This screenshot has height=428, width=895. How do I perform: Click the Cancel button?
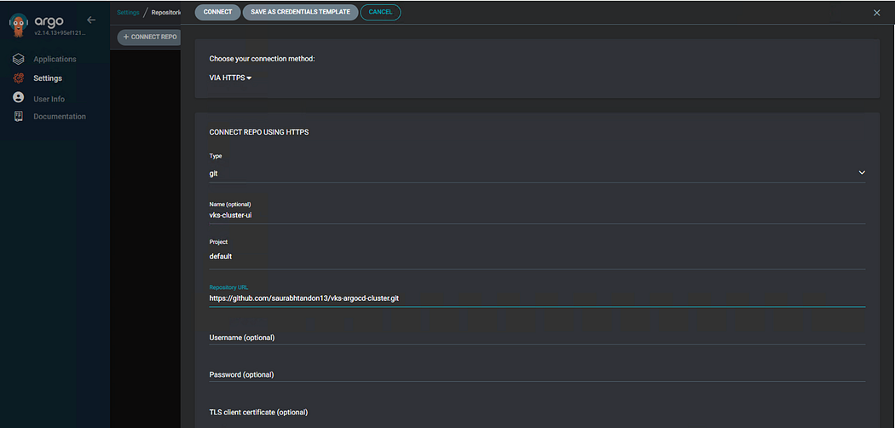click(x=381, y=13)
